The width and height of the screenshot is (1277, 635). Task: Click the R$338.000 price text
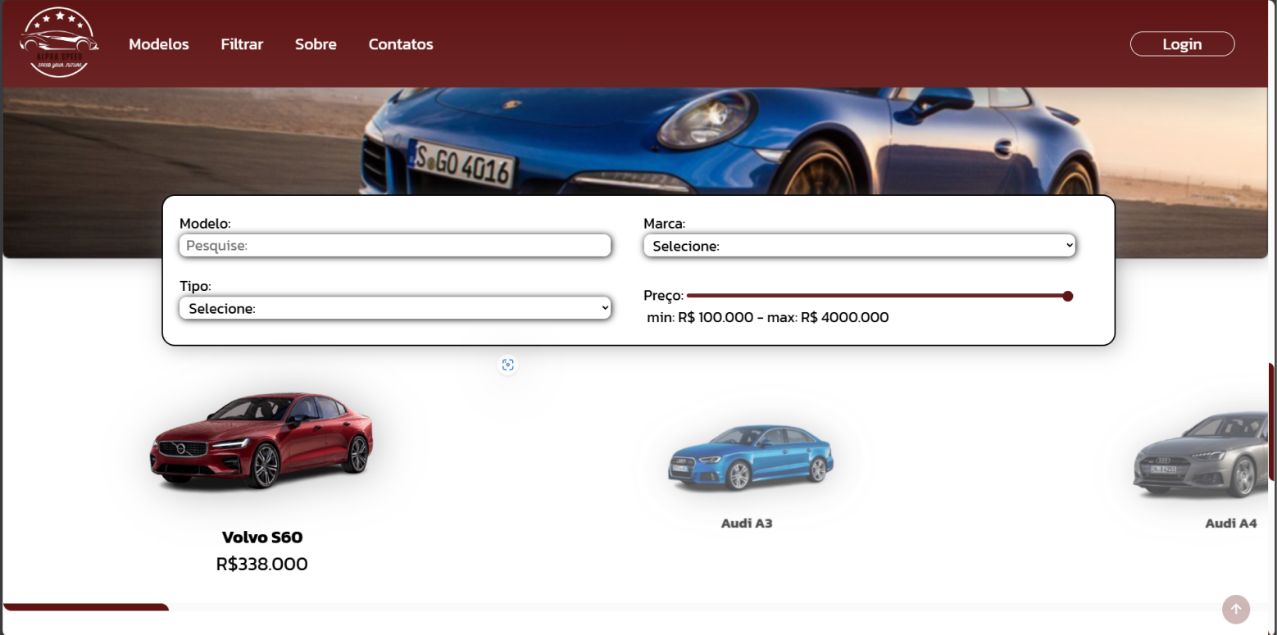point(261,564)
